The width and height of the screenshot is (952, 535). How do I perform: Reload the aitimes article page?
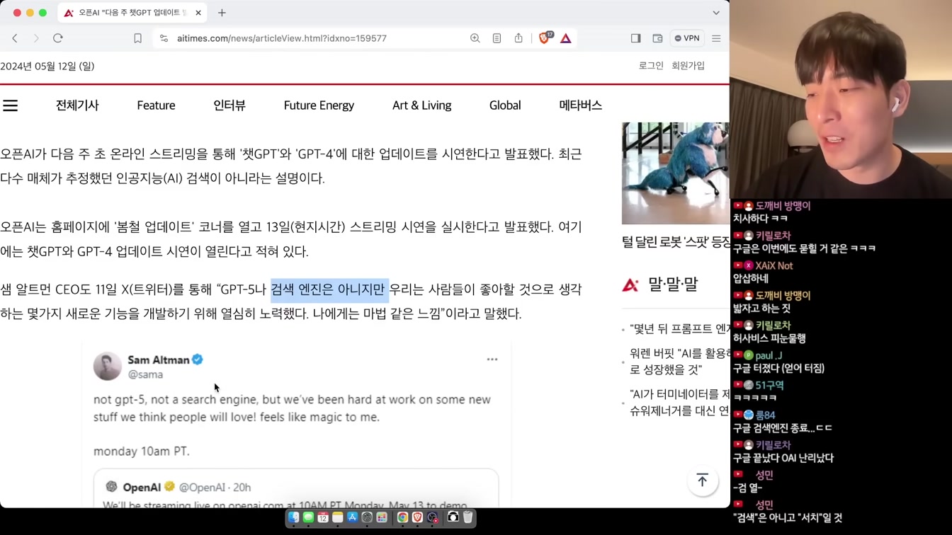[58, 38]
